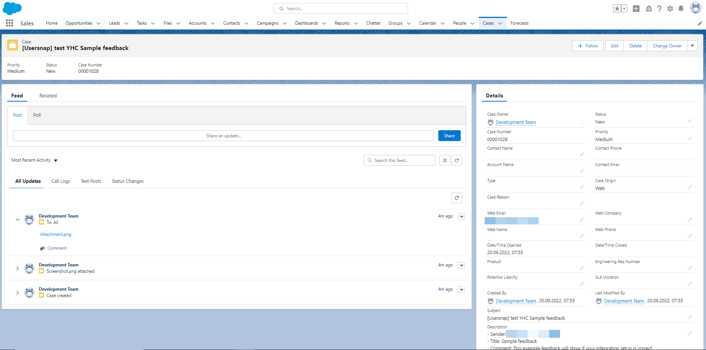Open Forecasts from the navigation bar

coord(520,23)
